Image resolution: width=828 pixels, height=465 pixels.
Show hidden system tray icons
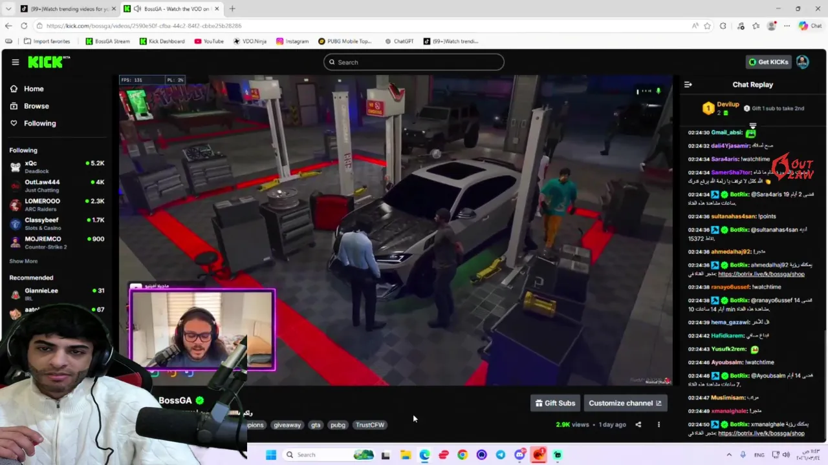point(730,455)
